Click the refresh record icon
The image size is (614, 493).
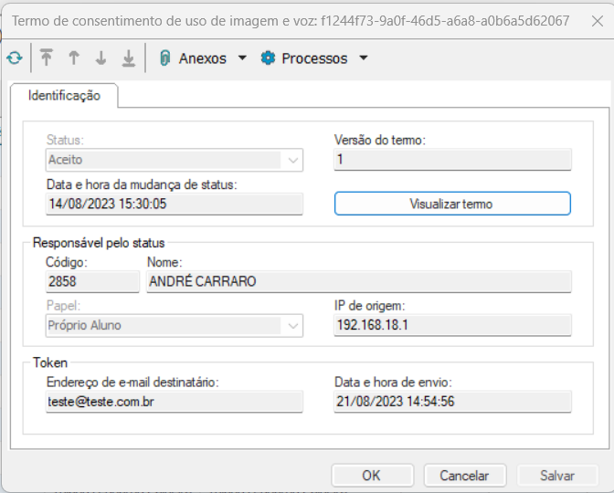(15, 58)
